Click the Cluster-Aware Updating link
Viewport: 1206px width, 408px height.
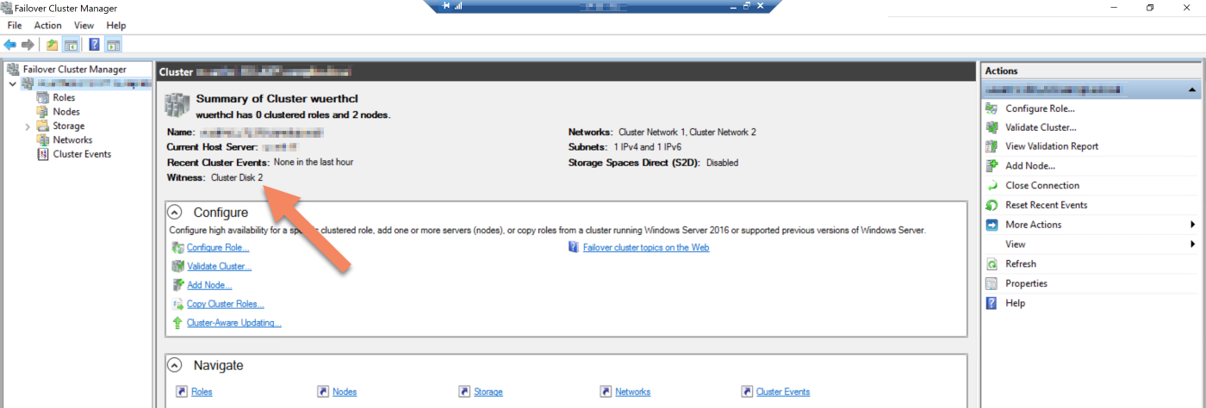[233, 323]
